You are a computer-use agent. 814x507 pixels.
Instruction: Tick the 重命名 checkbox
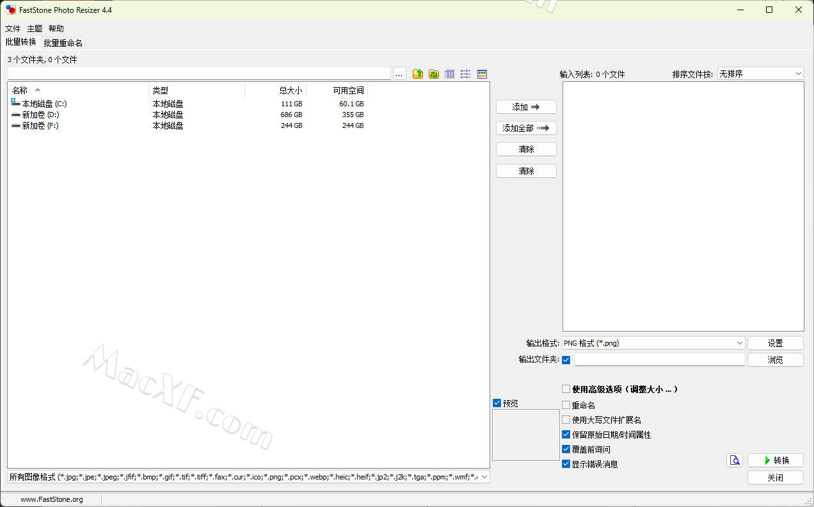pos(566,405)
